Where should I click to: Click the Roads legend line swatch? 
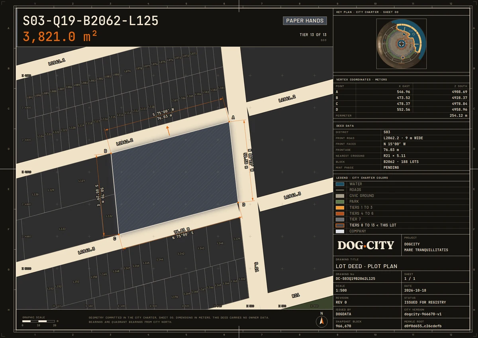click(340, 190)
